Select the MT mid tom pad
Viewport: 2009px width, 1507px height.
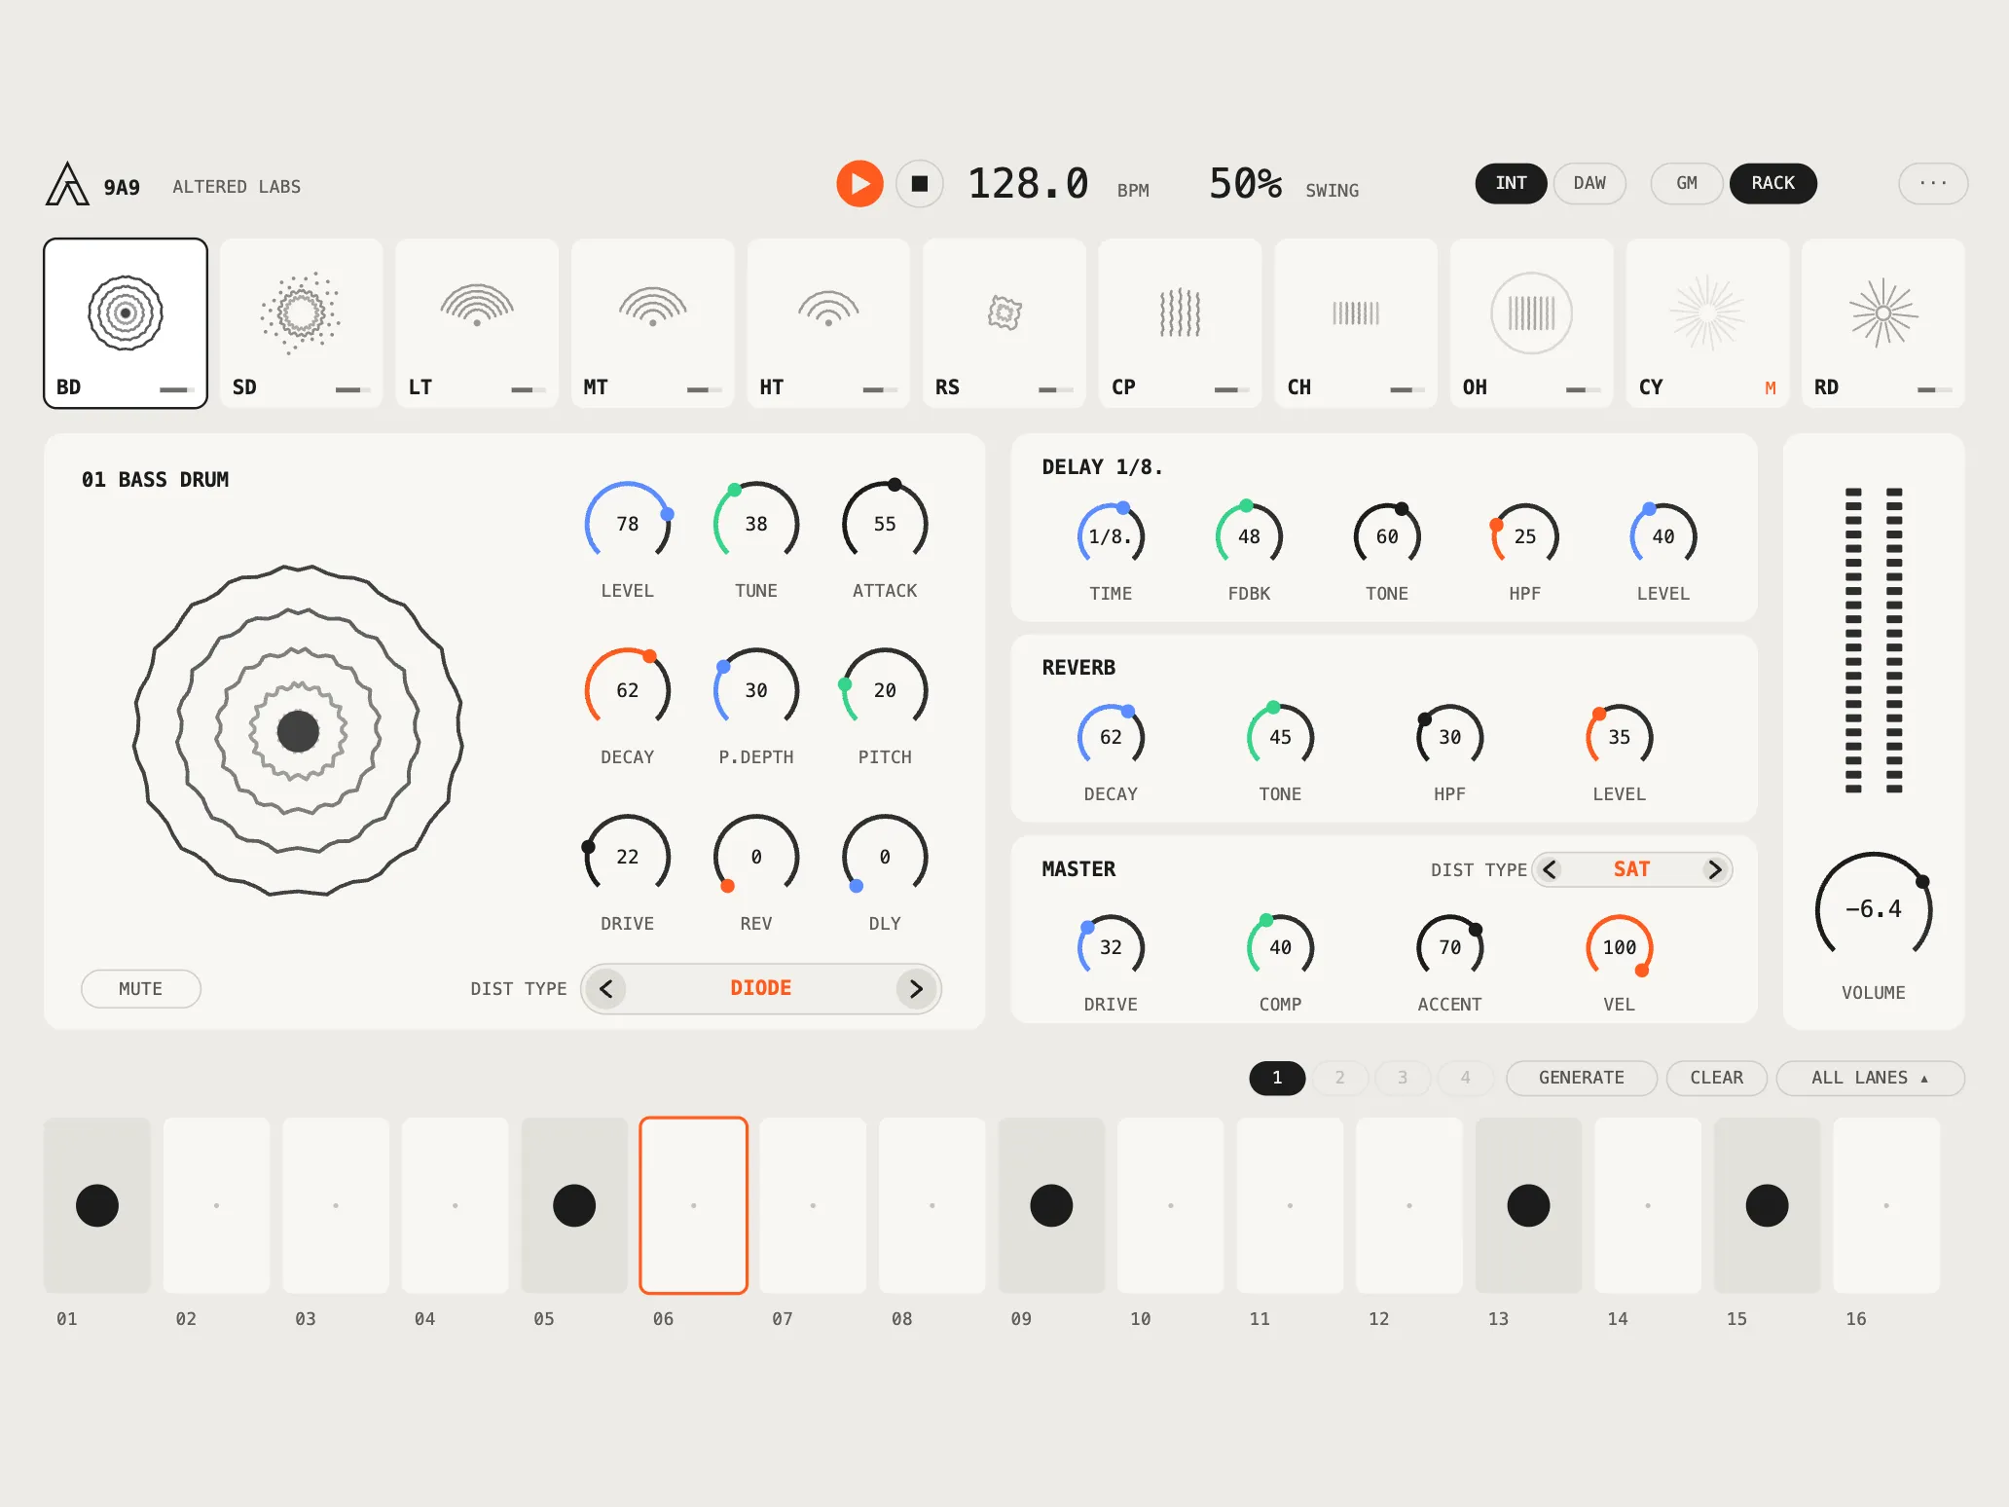pos(653,323)
